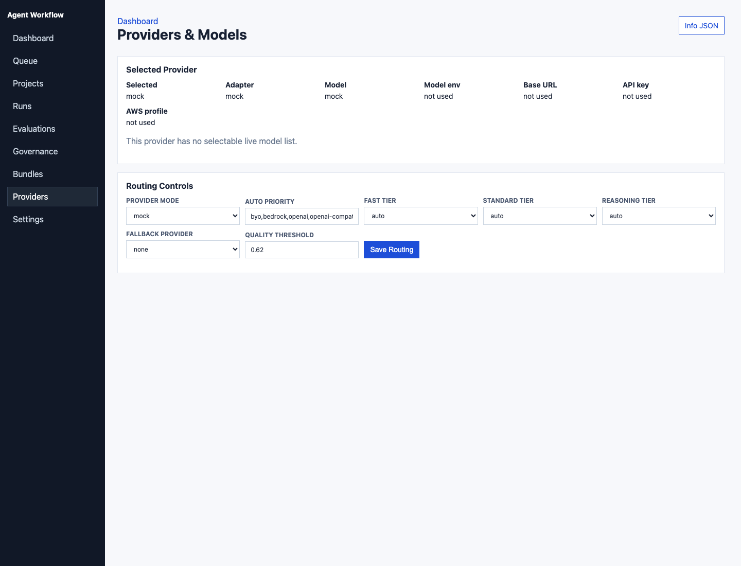Go to Queue in sidebar
The height and width of the screenshot is (566, 741).
(52, 61)
